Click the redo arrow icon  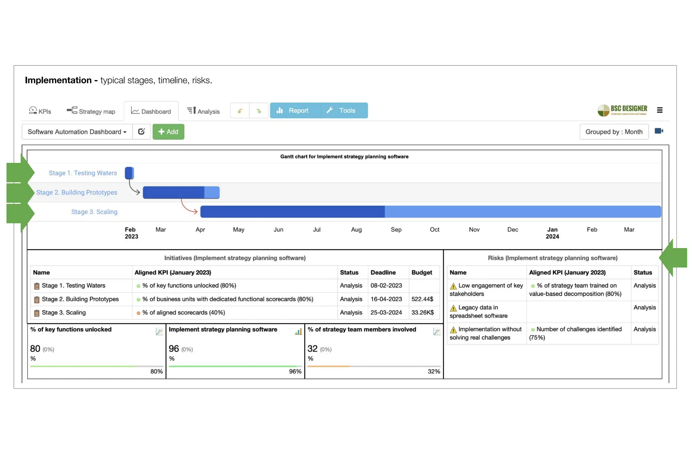pos(259,111)
